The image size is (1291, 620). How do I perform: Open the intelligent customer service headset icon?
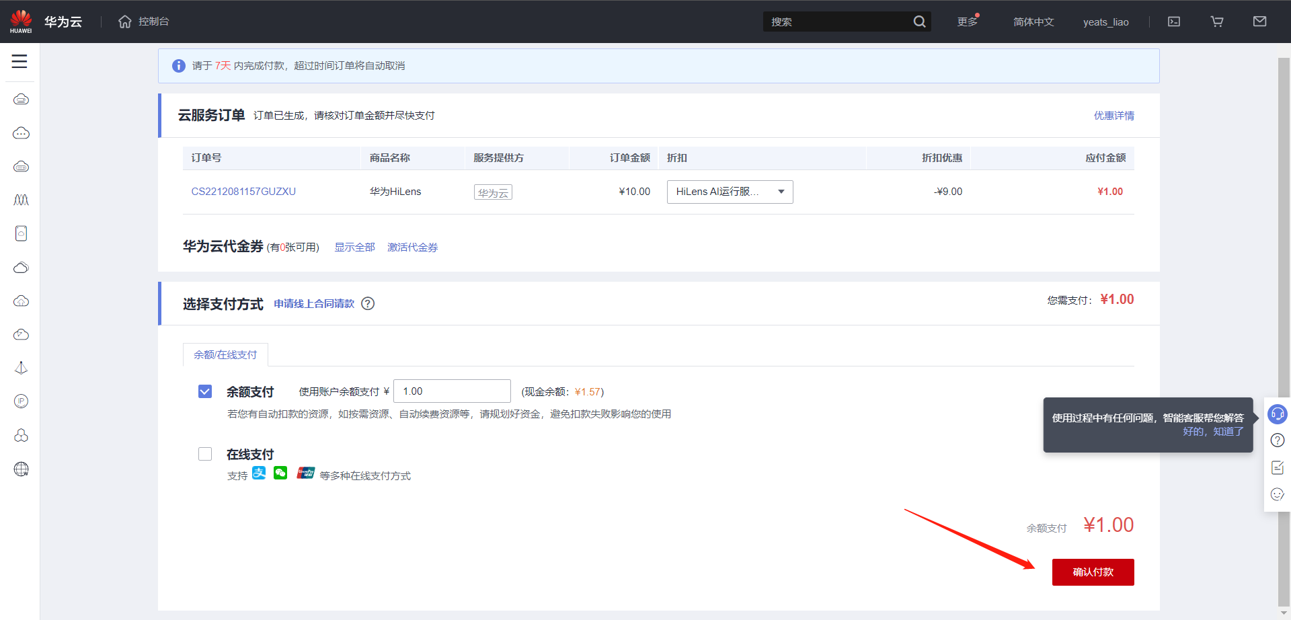coord(1278,414)
